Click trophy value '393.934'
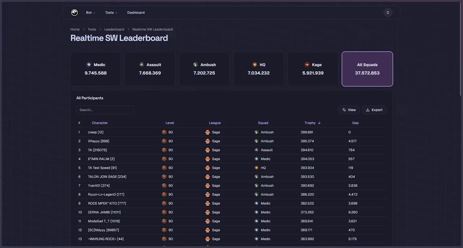Viewport: 463px width, 248px height. (307, 168)
